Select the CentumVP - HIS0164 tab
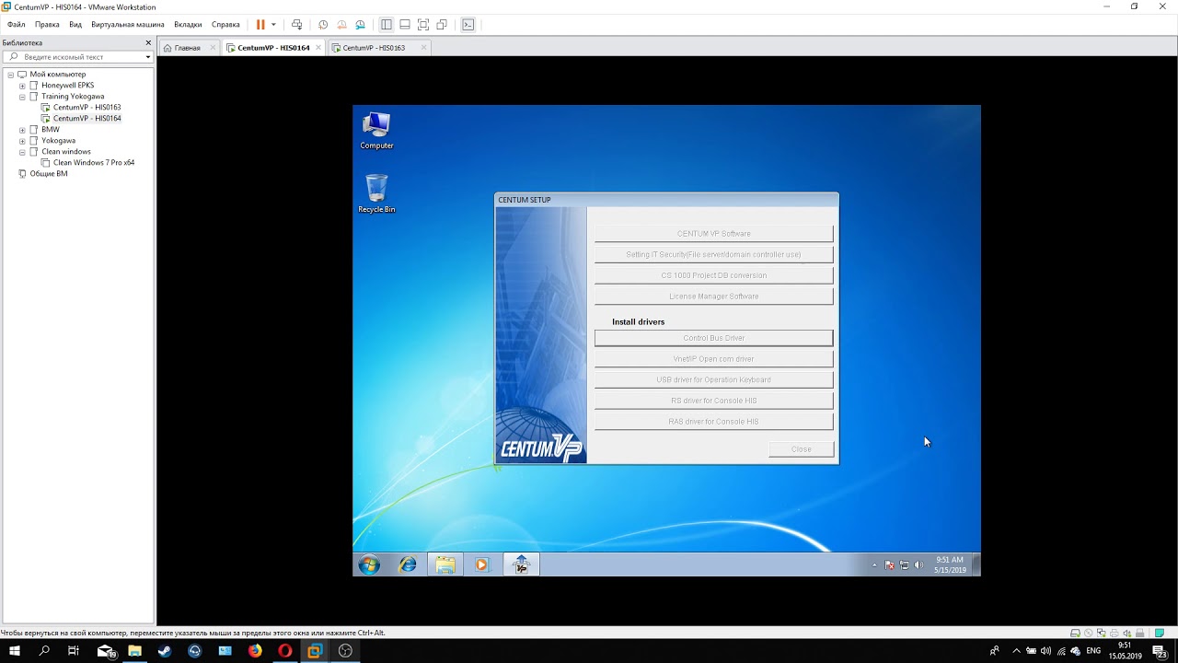The image size is (1178, 663). [273, 48]
